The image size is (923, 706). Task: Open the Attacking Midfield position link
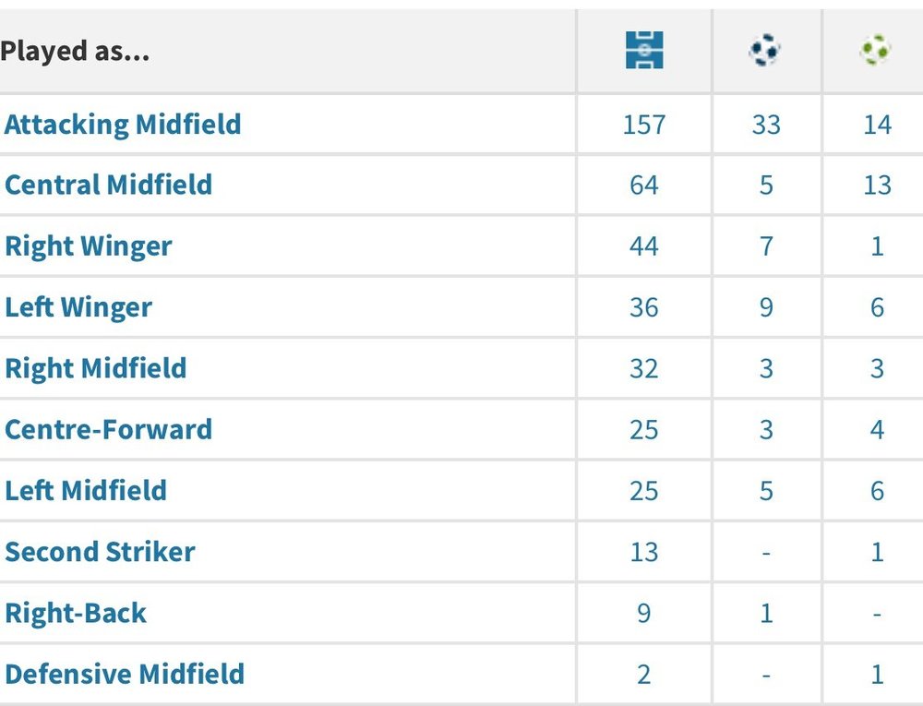click(123, 125)
